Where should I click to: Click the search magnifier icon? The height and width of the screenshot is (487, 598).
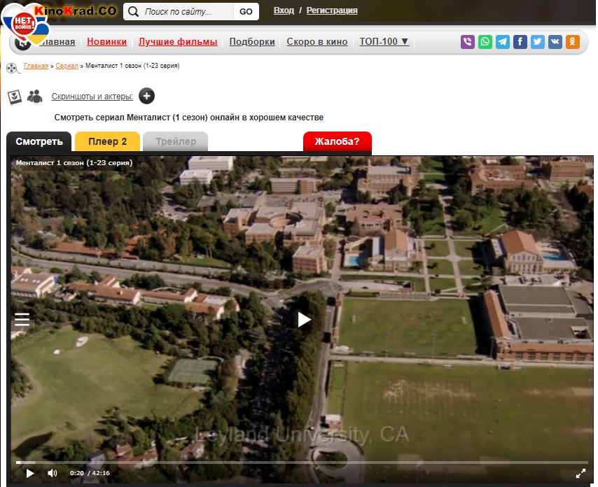tap(133, 11)
